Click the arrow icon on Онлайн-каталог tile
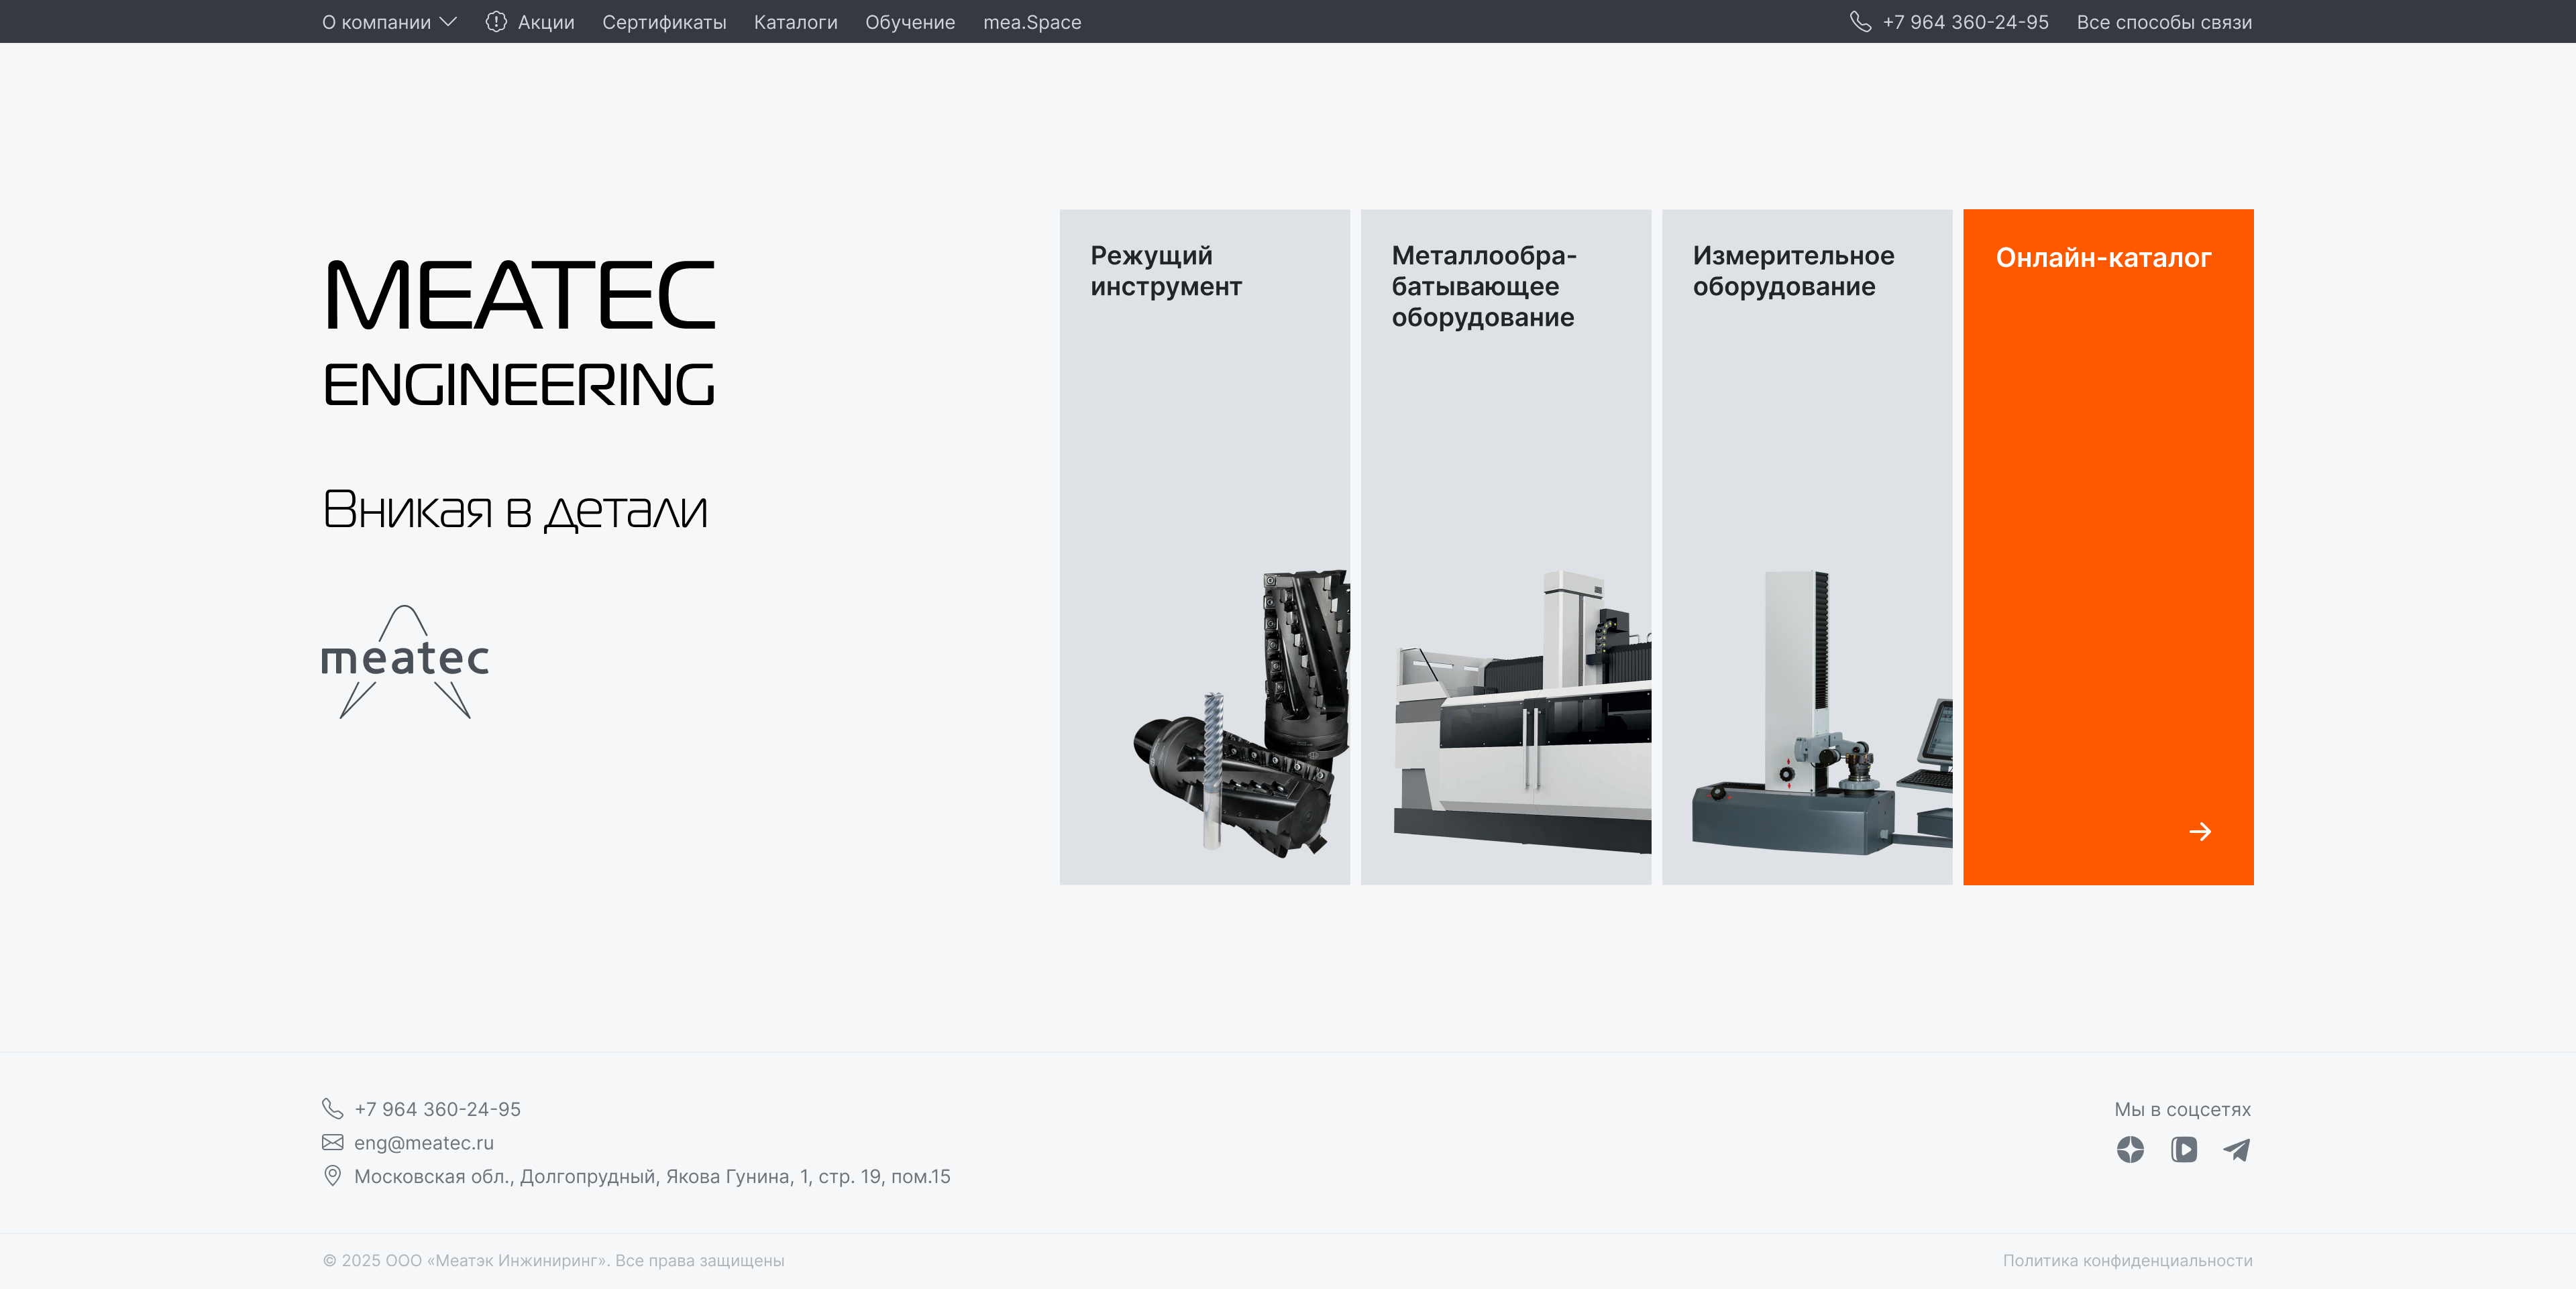This screenshot has height=1289, width=2576. click(2200, 831)
